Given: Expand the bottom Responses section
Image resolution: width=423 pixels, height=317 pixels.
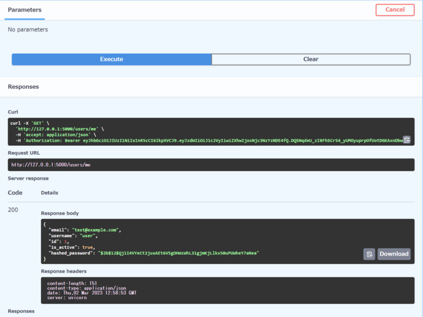Looking at the screenshot, I should click(21, 311).
